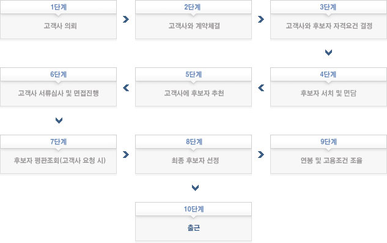
Task: Select the 고객사 서류심사 및 면접진행 box
Action: [x=59, y=94]
